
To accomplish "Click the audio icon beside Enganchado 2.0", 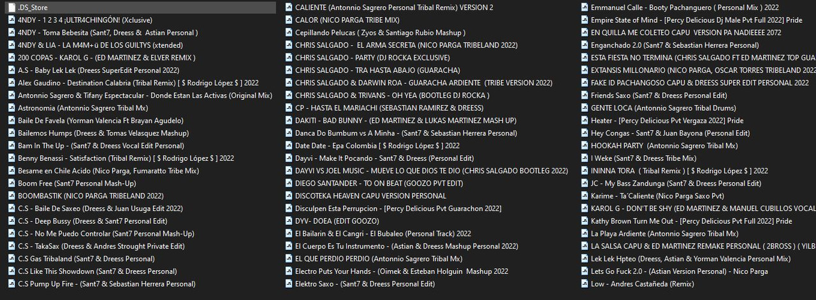I will [585, 45].
